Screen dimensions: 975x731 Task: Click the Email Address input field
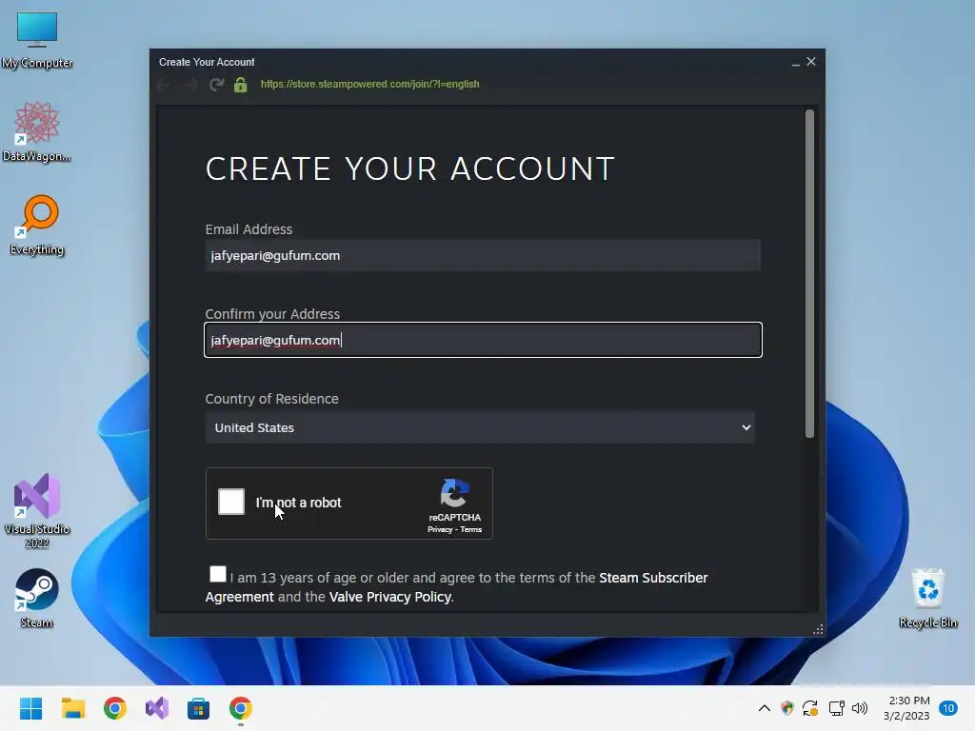483,255
